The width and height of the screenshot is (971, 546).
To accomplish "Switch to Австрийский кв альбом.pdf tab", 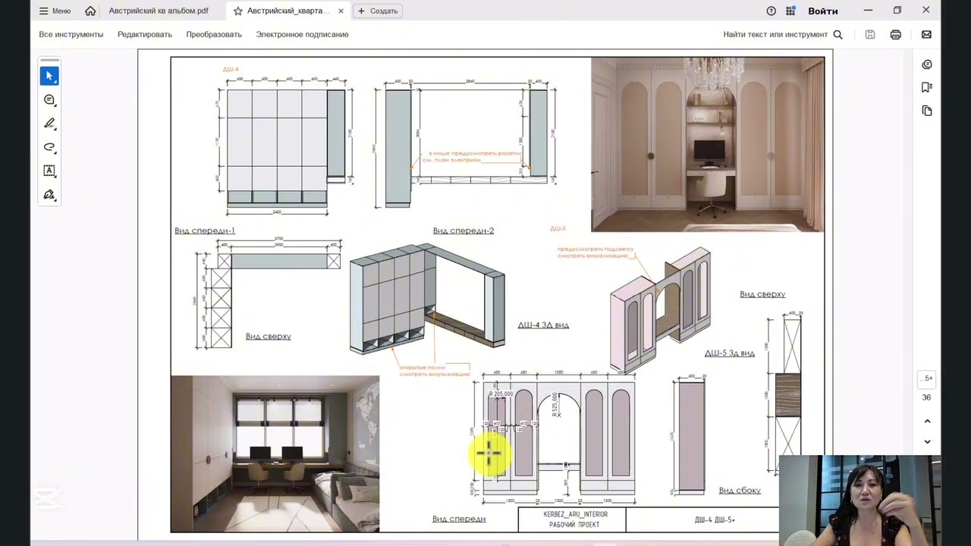I will tap(159, 11).
